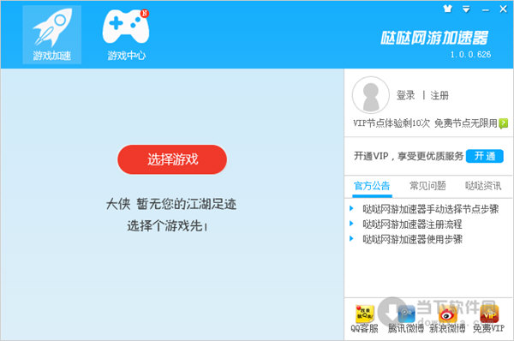Click the blue 开通 VIP button
Viewport: 514px width, 341px height.
[485, 156]
